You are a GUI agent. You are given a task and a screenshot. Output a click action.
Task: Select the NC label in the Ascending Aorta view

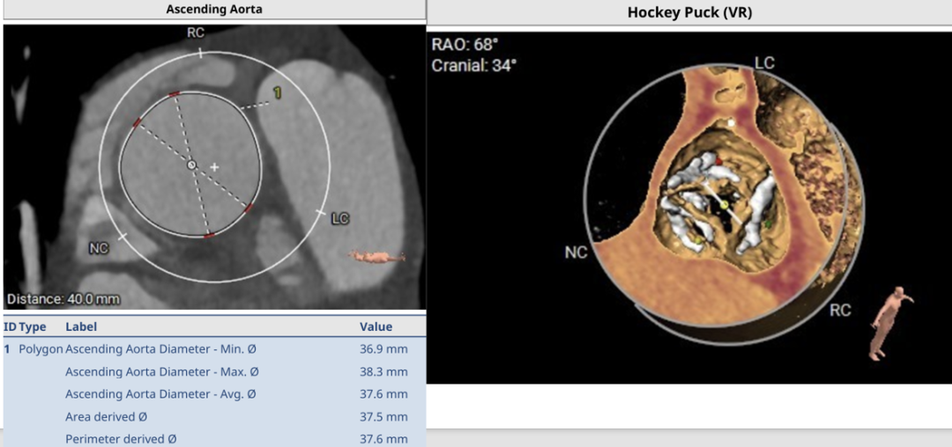[x=99, y=247]
